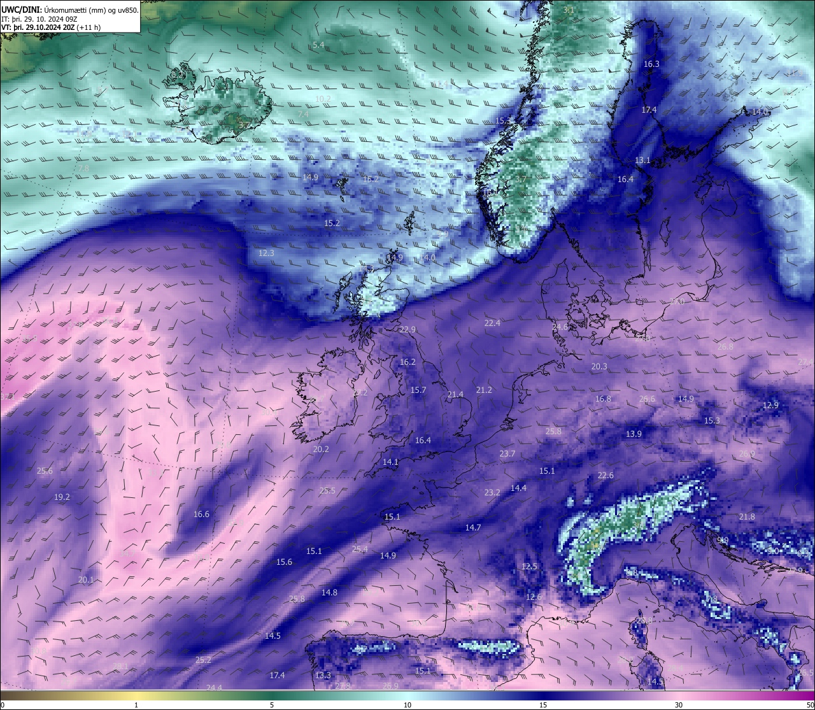Click the 22.6 value north of the Alps
Screen dimensions: 815x710
(x=606, y=476)
